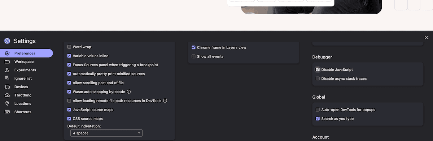
Task: Uncheck Disable JavaScript option
Action: tap(318, 70)
